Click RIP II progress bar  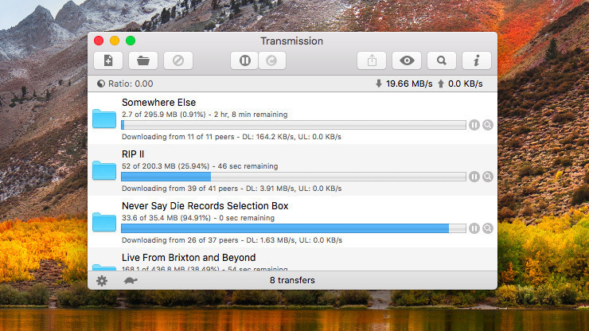click(x=294, y=177)
